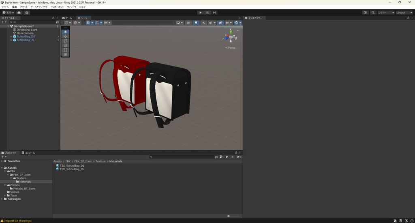This screenshot has width=415, height=223.
Task: Adjust the project icon size slider
Action: click(x=229, y=216)
